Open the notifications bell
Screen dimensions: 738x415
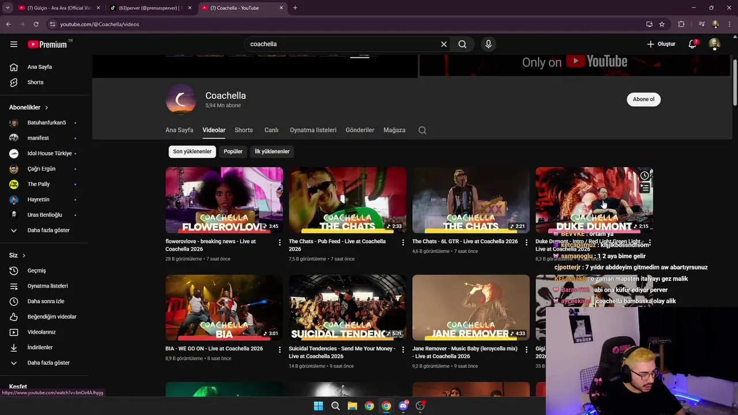coord(692,44)
